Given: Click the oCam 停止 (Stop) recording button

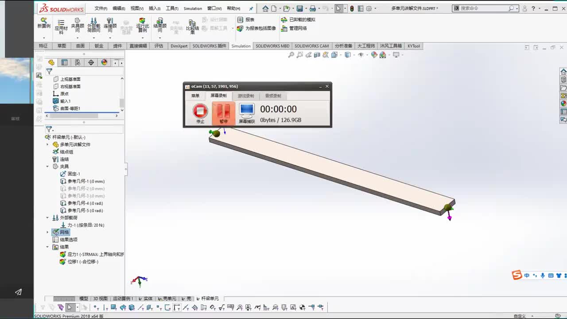Looking at the screenshot, I should (x=200, y=113).
